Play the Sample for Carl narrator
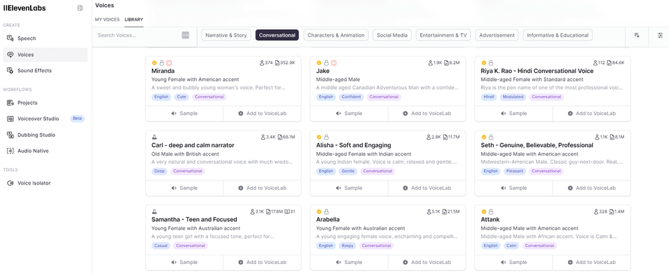This screenshot has width=669, height=274. pos(185,188)
